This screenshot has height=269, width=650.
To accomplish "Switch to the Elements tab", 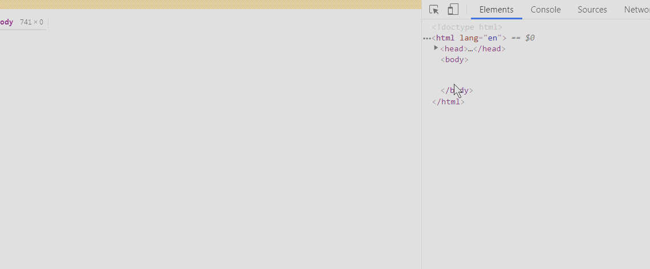I will [x=496, y=10].
